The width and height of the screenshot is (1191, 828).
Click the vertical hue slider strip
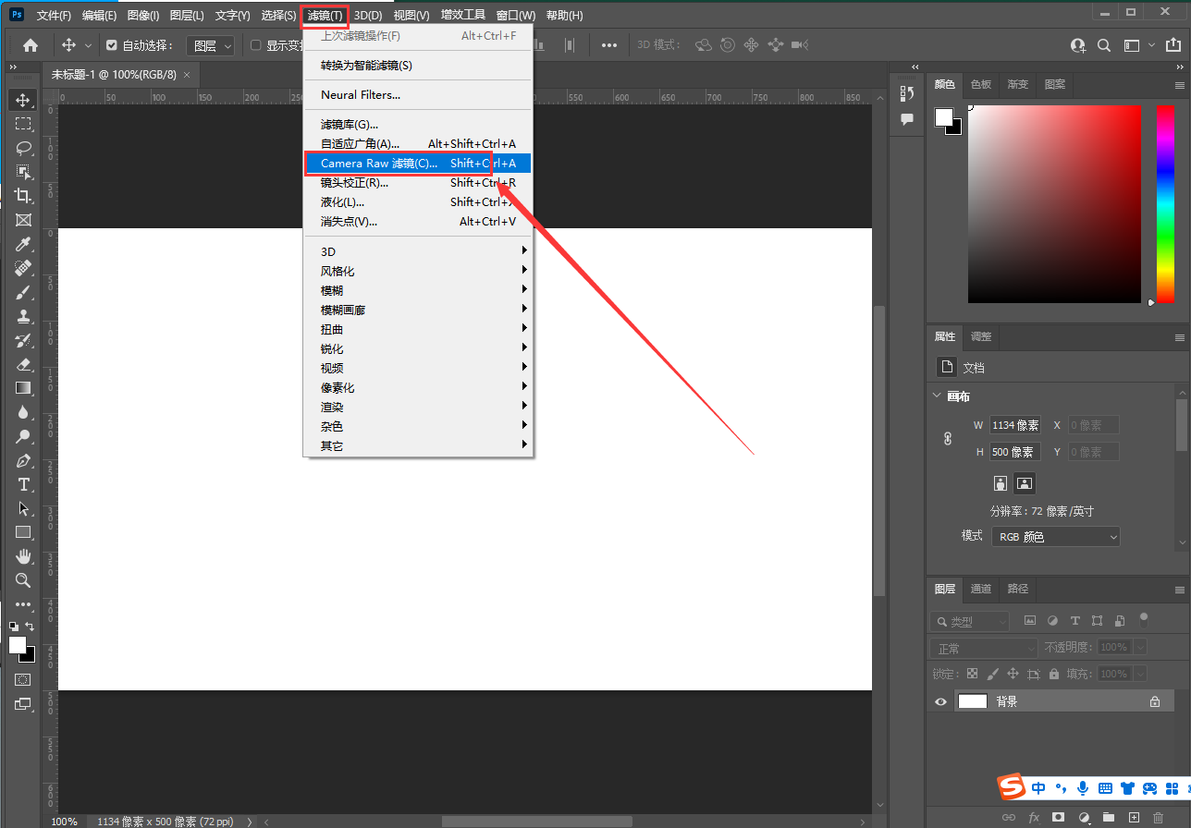pos(1166,203)
